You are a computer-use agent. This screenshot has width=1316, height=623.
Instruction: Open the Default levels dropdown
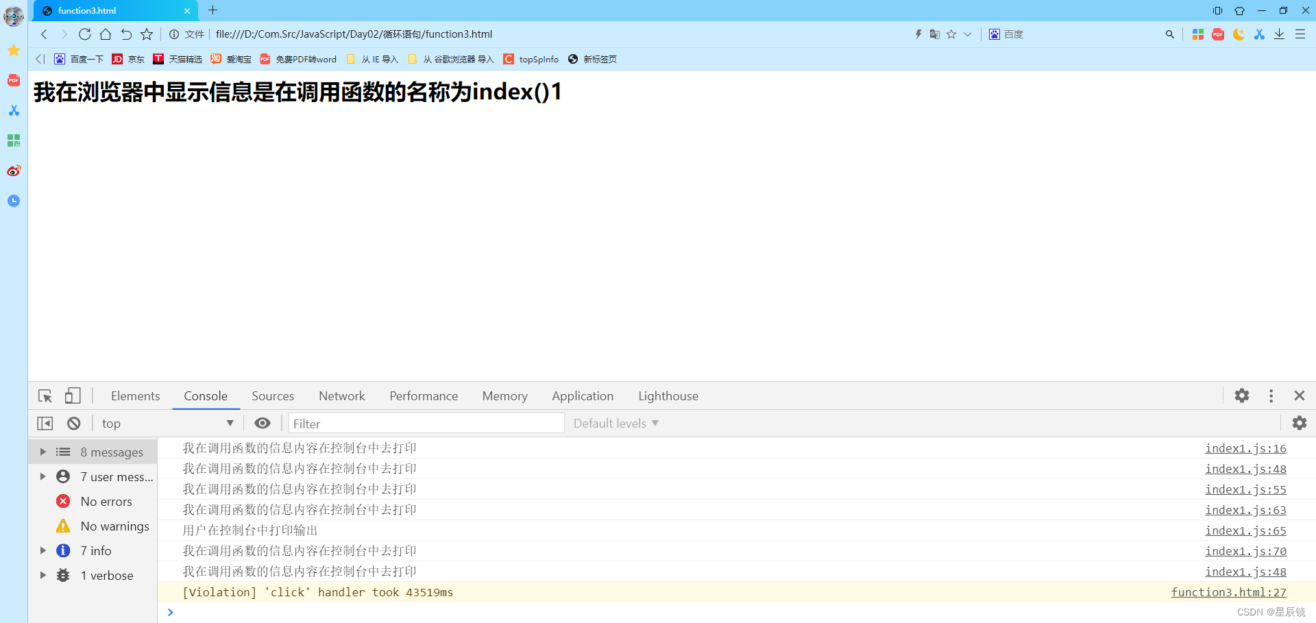point(616,424)
